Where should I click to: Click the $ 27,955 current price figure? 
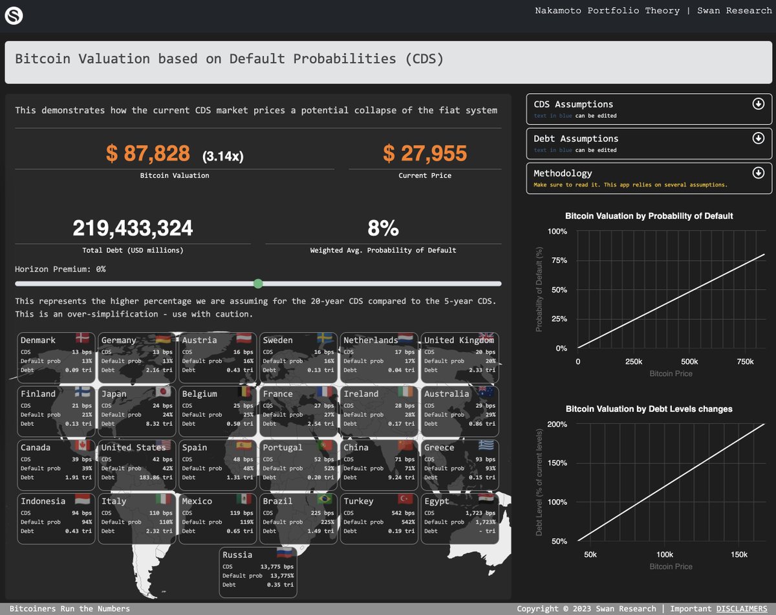[x=425, y=153]
